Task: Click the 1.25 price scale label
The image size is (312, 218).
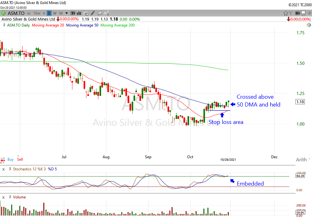Action: pyautogui.click(x=300, y=93)
